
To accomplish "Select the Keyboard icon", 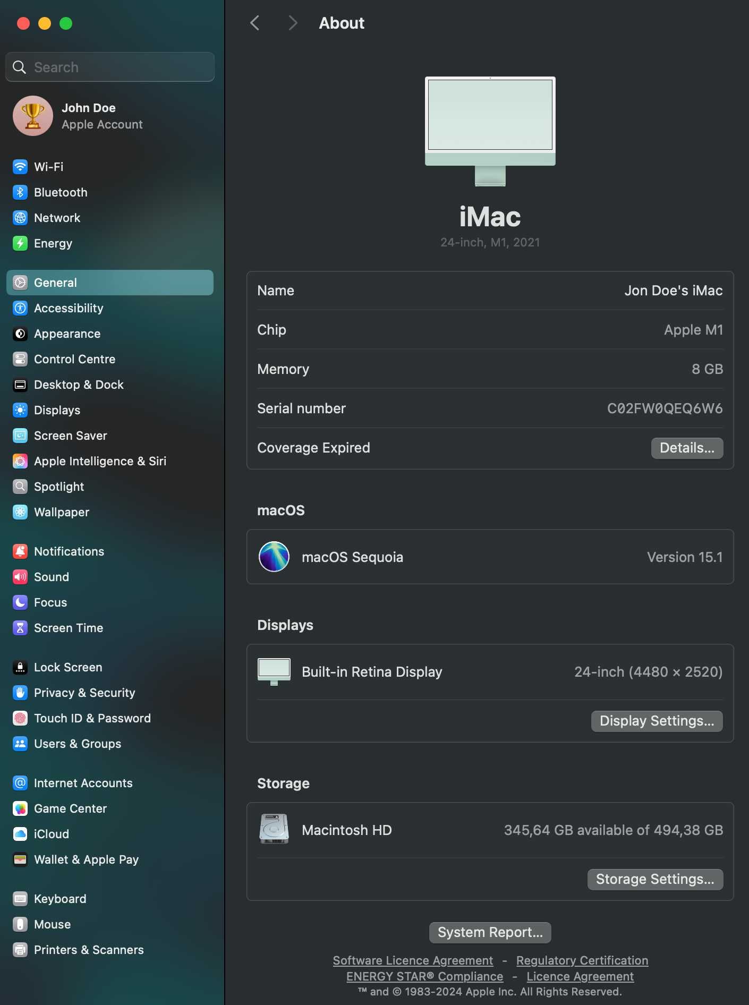I will coord(20,899).
